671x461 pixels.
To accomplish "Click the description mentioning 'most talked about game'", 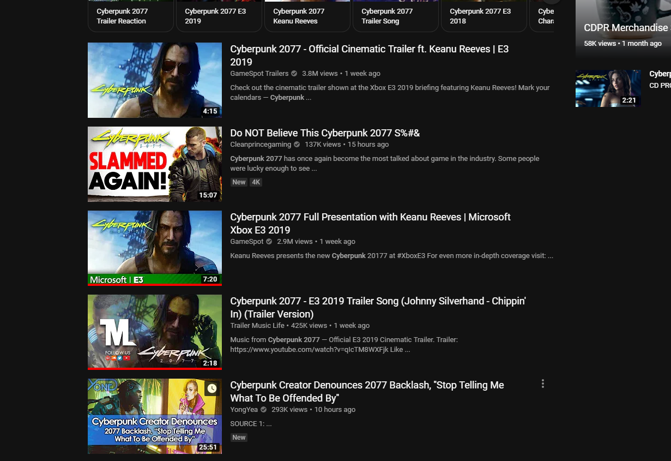I will 385,164.
